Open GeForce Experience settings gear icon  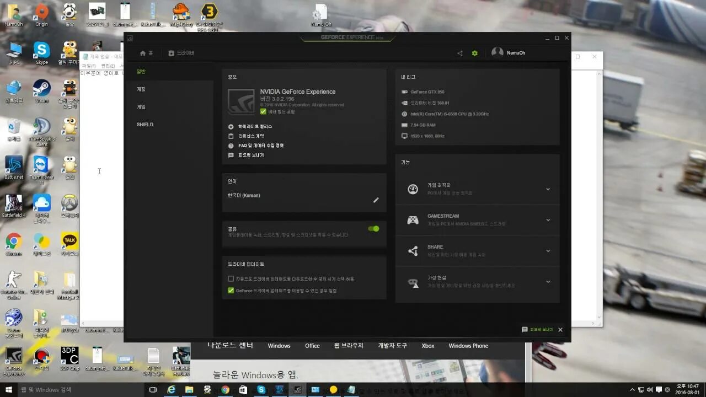[x=474, y=52]
